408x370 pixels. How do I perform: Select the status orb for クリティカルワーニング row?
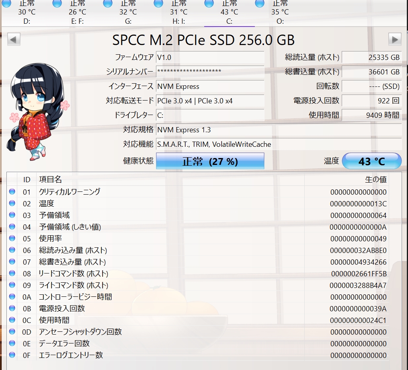(x=12, y=192)
